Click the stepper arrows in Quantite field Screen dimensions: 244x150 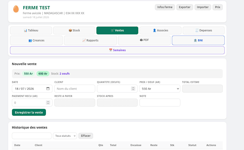(x=133, y=88)
